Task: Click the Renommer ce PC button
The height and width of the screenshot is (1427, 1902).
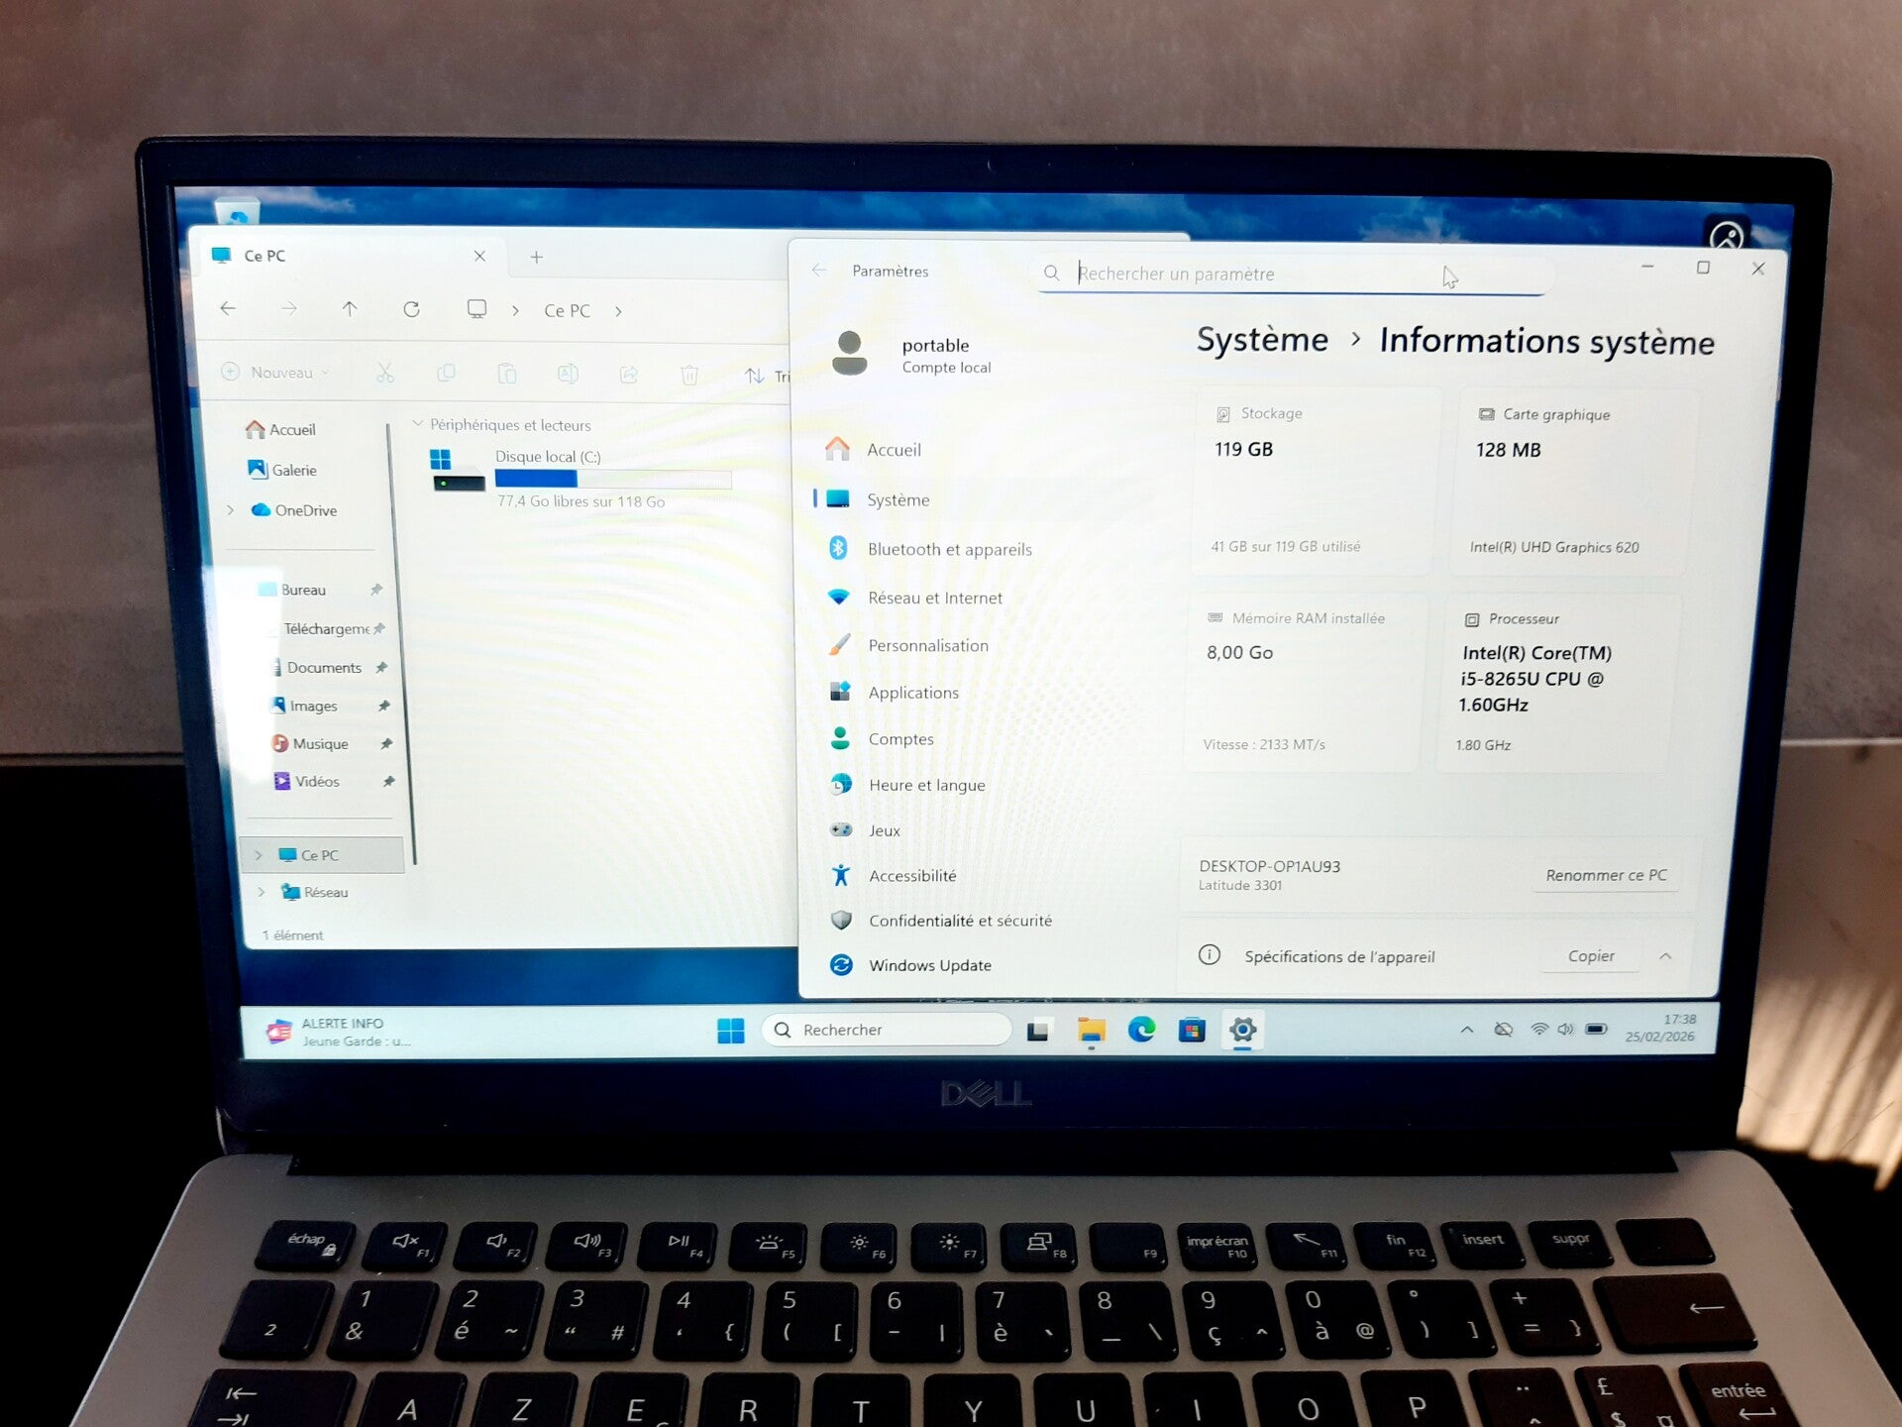Action: click(x=1605, y=875)
